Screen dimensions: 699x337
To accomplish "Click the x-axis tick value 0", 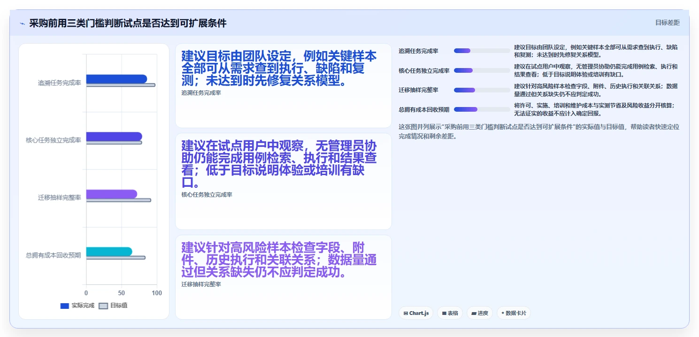I will (86, 293).
